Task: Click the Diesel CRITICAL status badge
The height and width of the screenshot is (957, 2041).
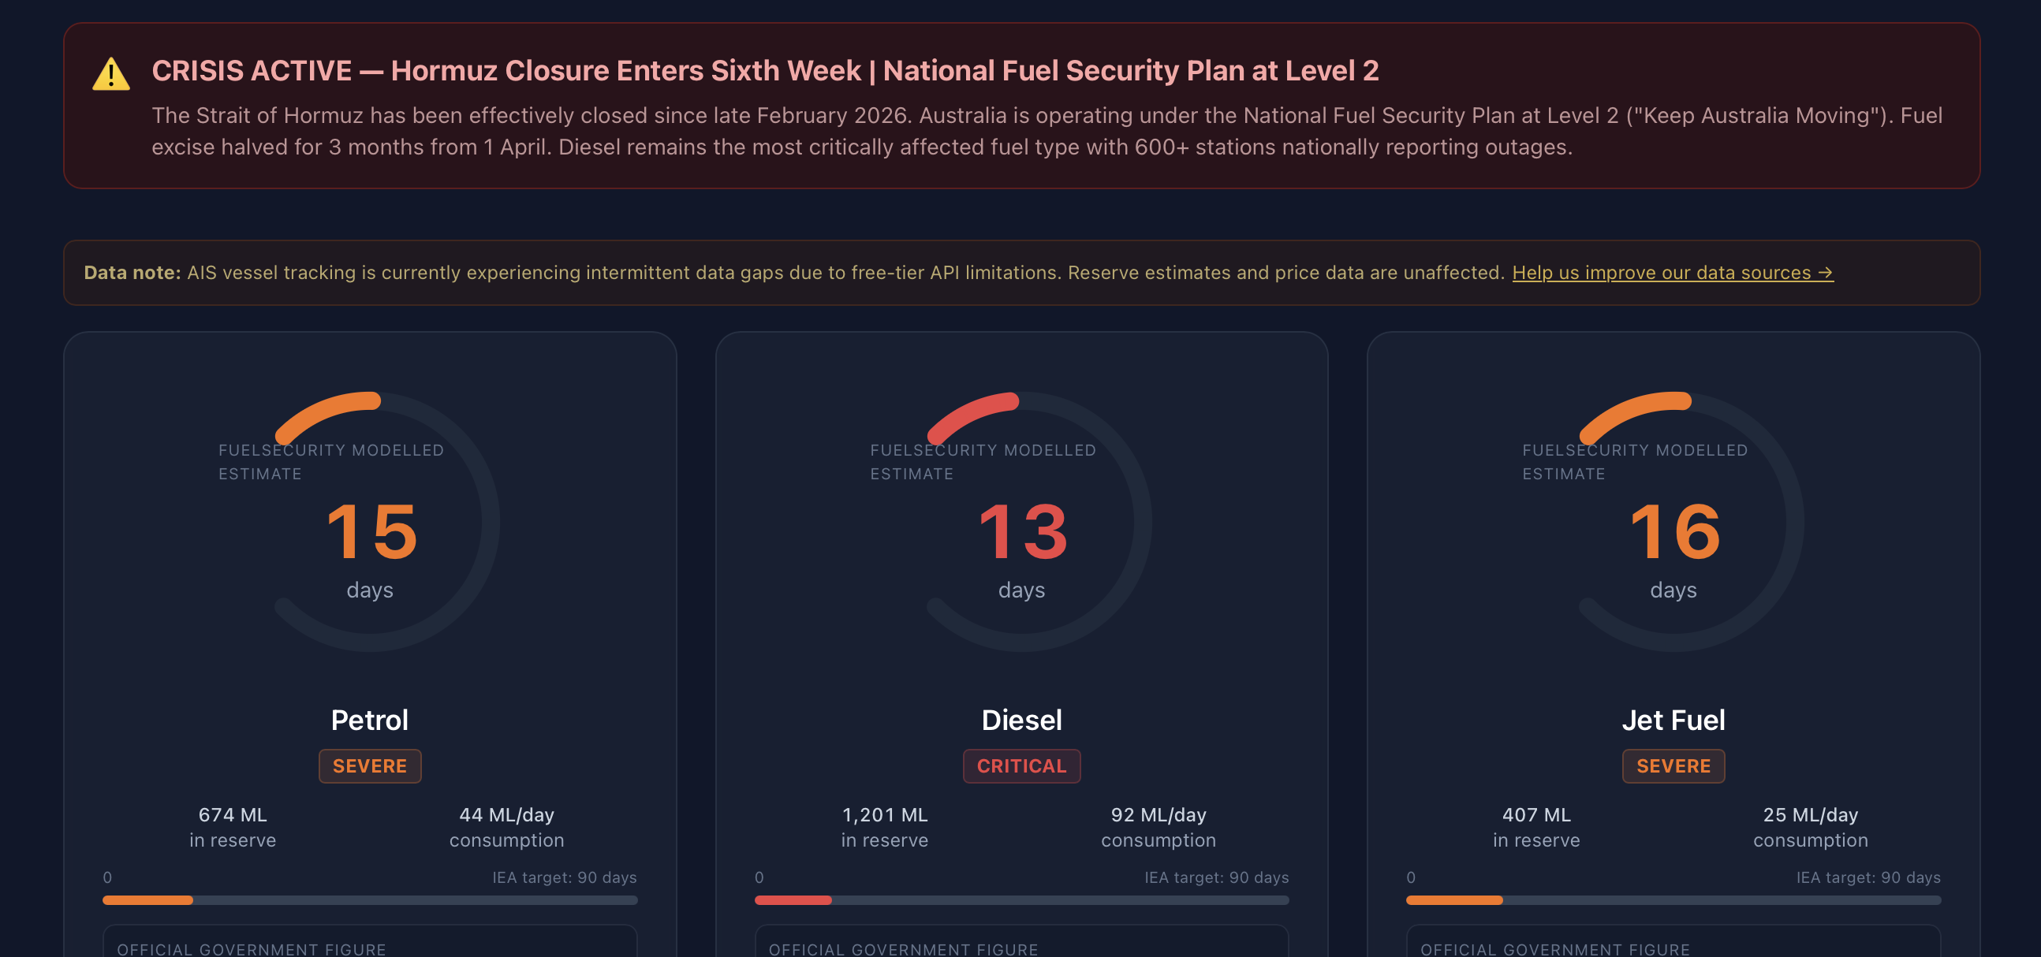Action: (1021, 766)
